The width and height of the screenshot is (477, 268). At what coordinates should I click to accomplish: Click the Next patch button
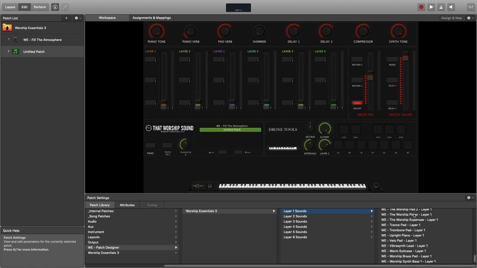coord(238,152)
